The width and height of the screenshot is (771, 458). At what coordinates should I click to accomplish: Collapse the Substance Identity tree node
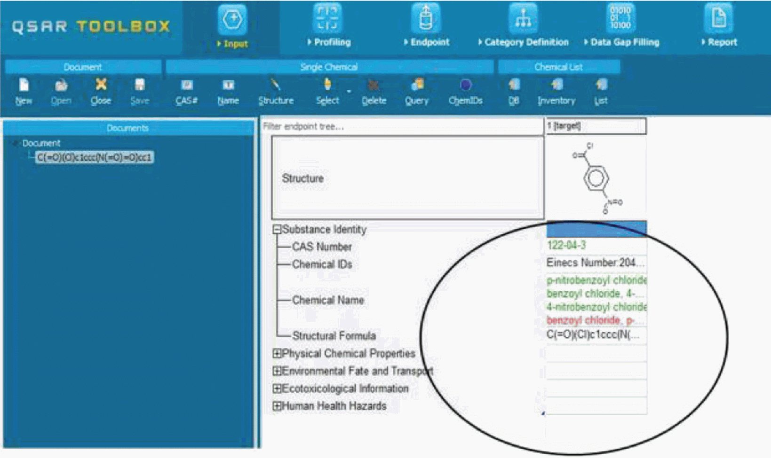[x=277, y=229]
